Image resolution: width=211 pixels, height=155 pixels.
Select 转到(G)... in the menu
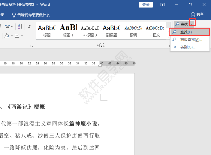(x=188, y=47)
